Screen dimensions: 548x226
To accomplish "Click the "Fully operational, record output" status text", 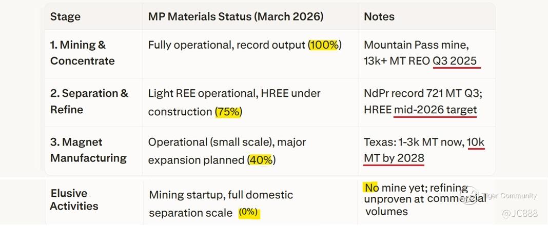I will click(x=227, y=45).
